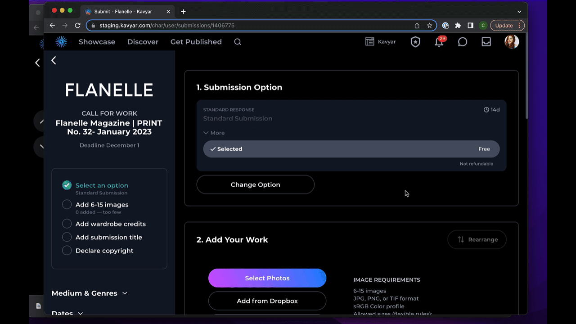Click the IMAGE REQUIREMENTS heading
This screenshot has width=576, height=324.
[x=387, y=280]
